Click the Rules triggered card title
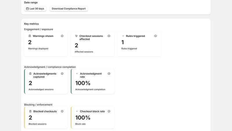Image resolution: width=232 pixels, height=131 pixels. coord(135,36)
